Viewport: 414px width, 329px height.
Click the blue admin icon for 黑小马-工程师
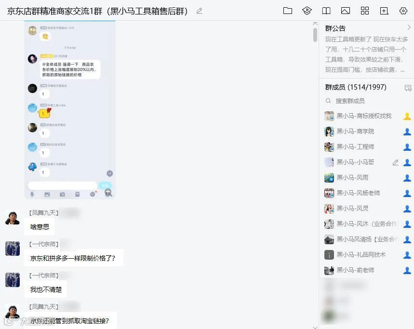[407, 147]
